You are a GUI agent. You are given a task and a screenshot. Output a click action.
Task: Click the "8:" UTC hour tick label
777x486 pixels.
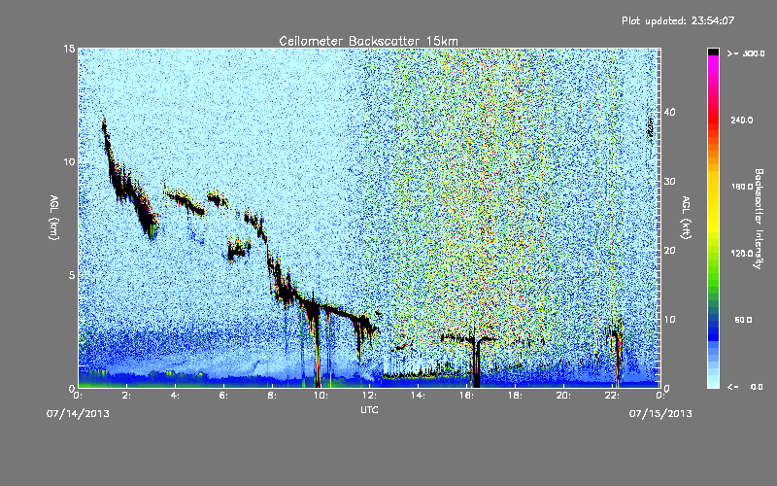pyautogui.click(x=272, y=396)
